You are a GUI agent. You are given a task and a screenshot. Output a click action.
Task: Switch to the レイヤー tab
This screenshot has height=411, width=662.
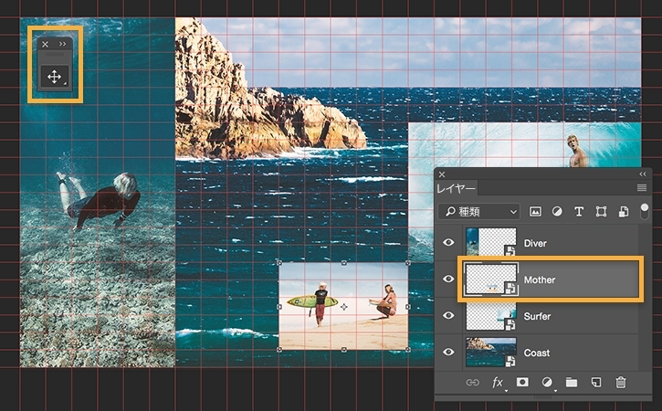tap(456, 188)
